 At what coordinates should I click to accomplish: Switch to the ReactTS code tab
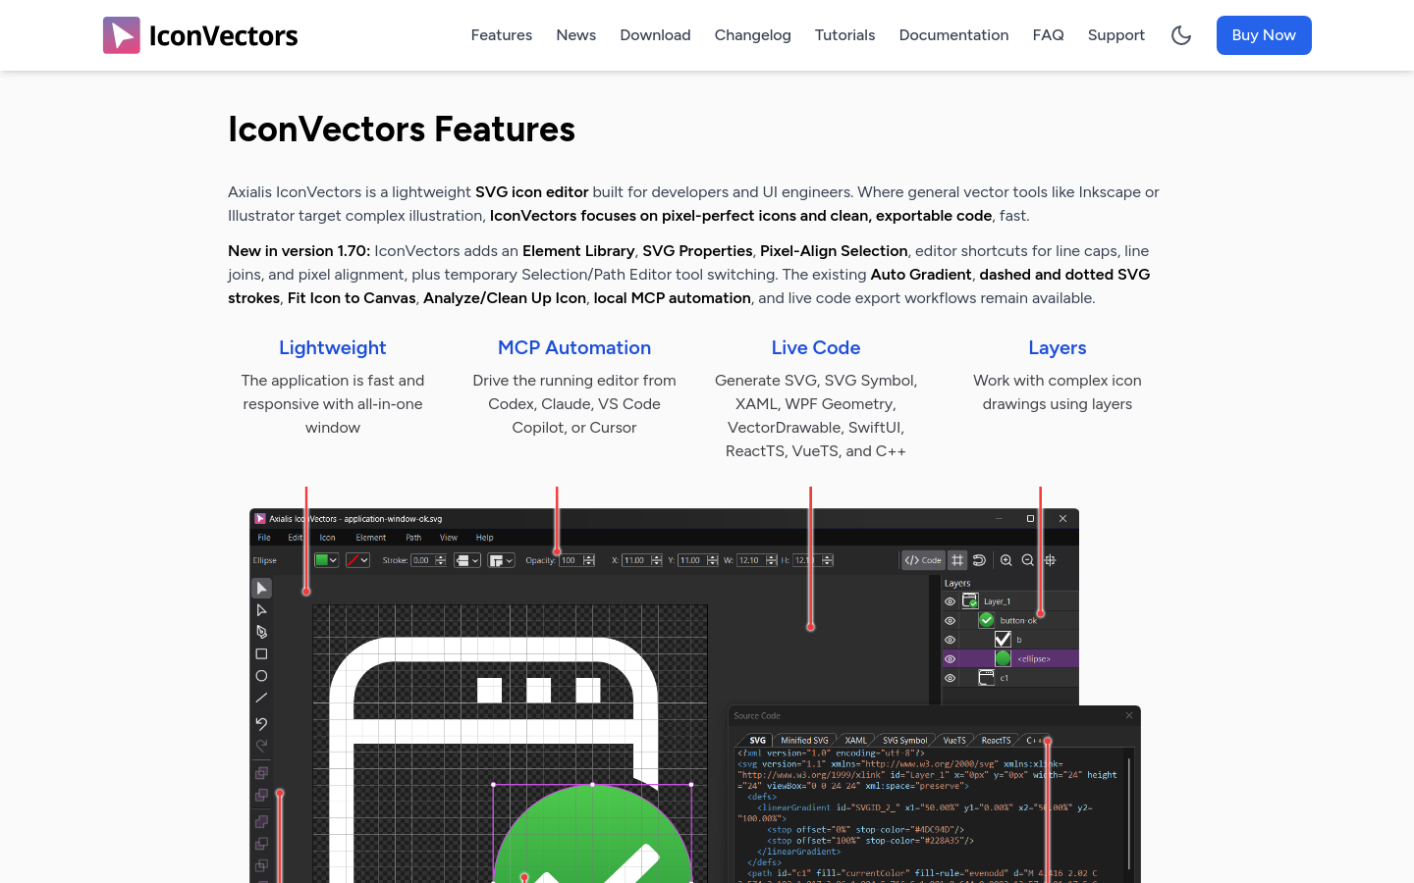coord(996,741)
